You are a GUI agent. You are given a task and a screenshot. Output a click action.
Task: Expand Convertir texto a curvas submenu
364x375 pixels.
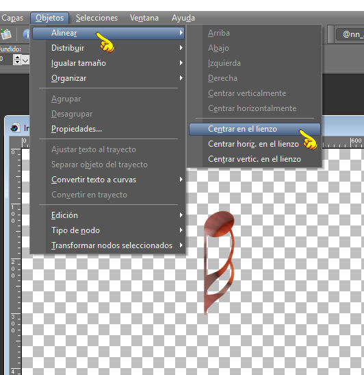(x=109, y=180)
